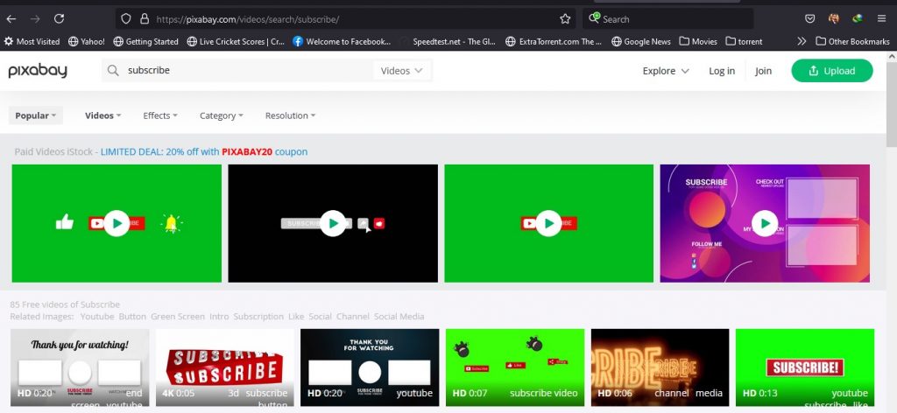Expand the Explore menu
897x413 pixels.
(666, 71)
